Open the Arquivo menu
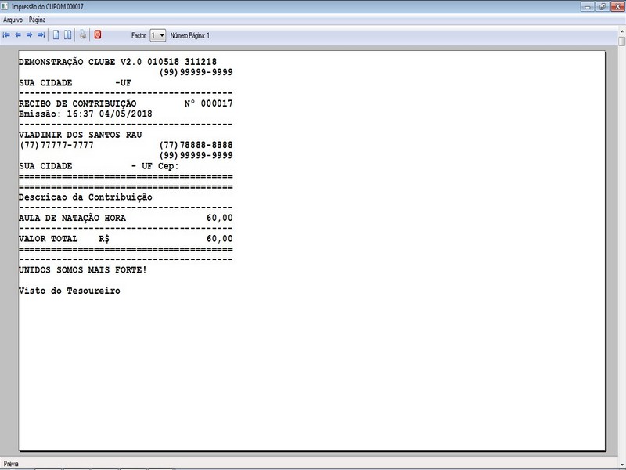The image size is (626, 470). [13, 18]
